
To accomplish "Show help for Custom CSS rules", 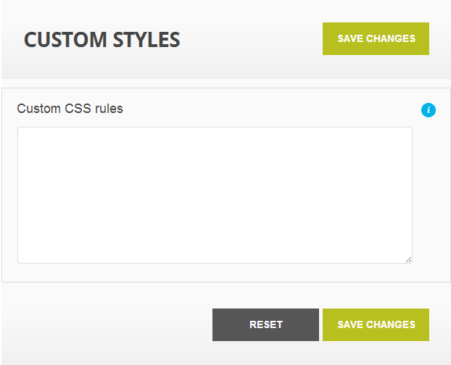I will coord(429,110).
